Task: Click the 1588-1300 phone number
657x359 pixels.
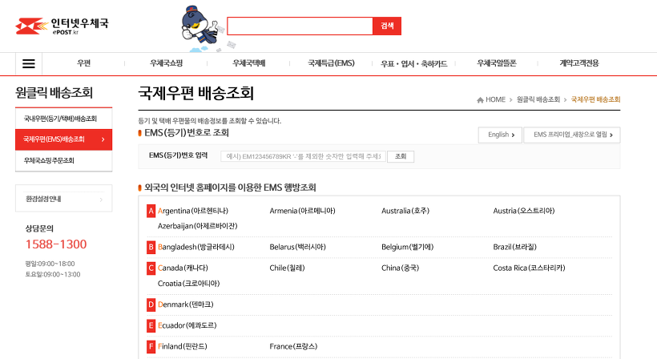Action: (x=56, y=244)
